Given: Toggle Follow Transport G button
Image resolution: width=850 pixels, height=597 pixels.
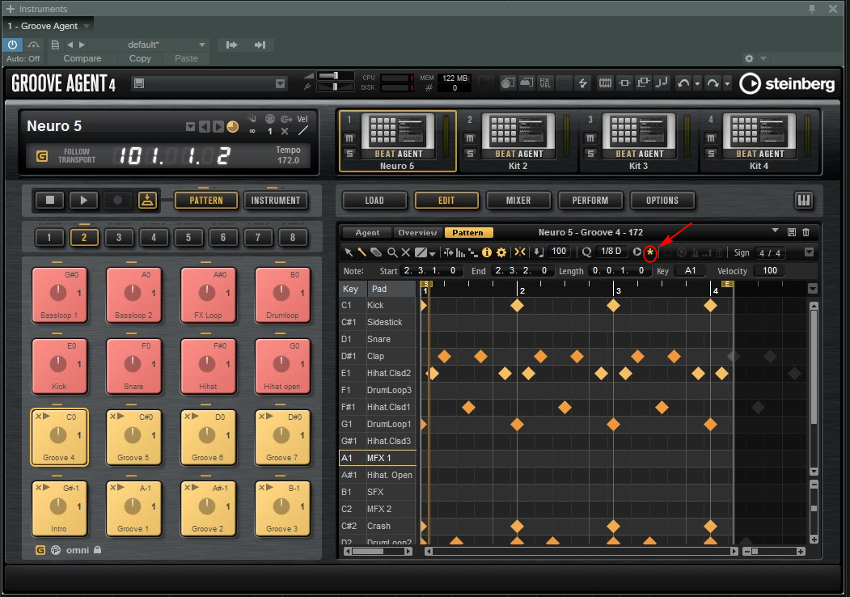Looking at the screenshot, I should (x=42, y=156).
